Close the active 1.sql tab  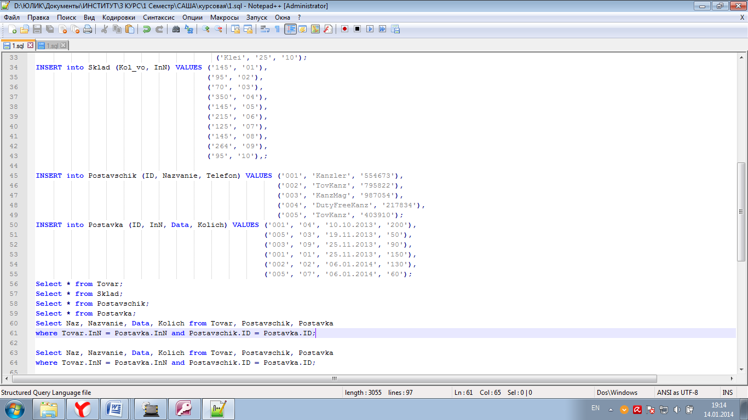point(31,45)
